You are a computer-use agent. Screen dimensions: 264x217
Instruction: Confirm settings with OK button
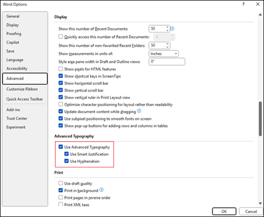click(224, 211)
